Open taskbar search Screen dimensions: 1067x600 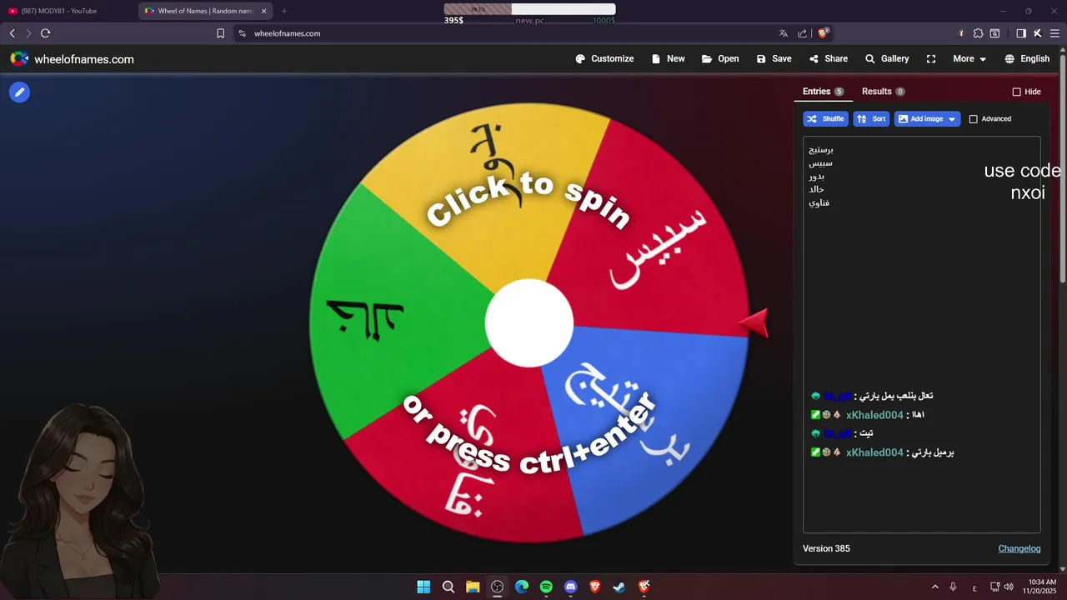pyautogui.click(x=448, y=587)
